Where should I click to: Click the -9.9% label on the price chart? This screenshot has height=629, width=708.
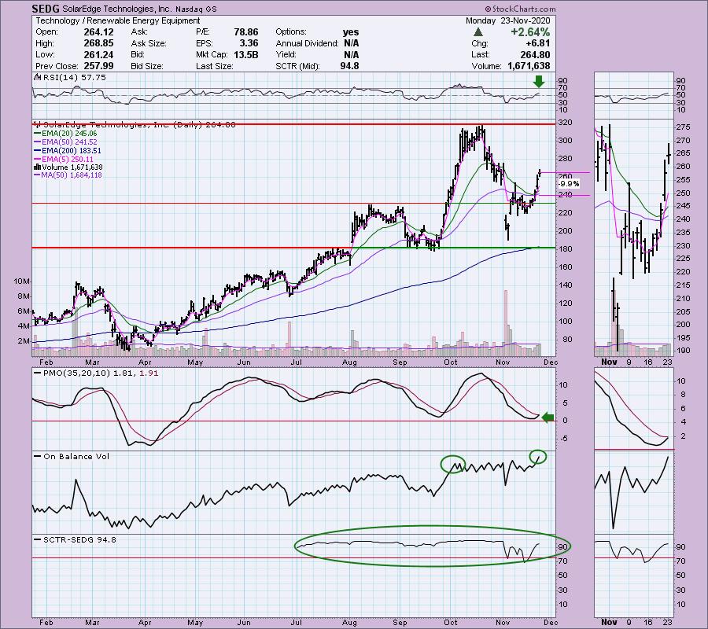click(x=569, y=184)
